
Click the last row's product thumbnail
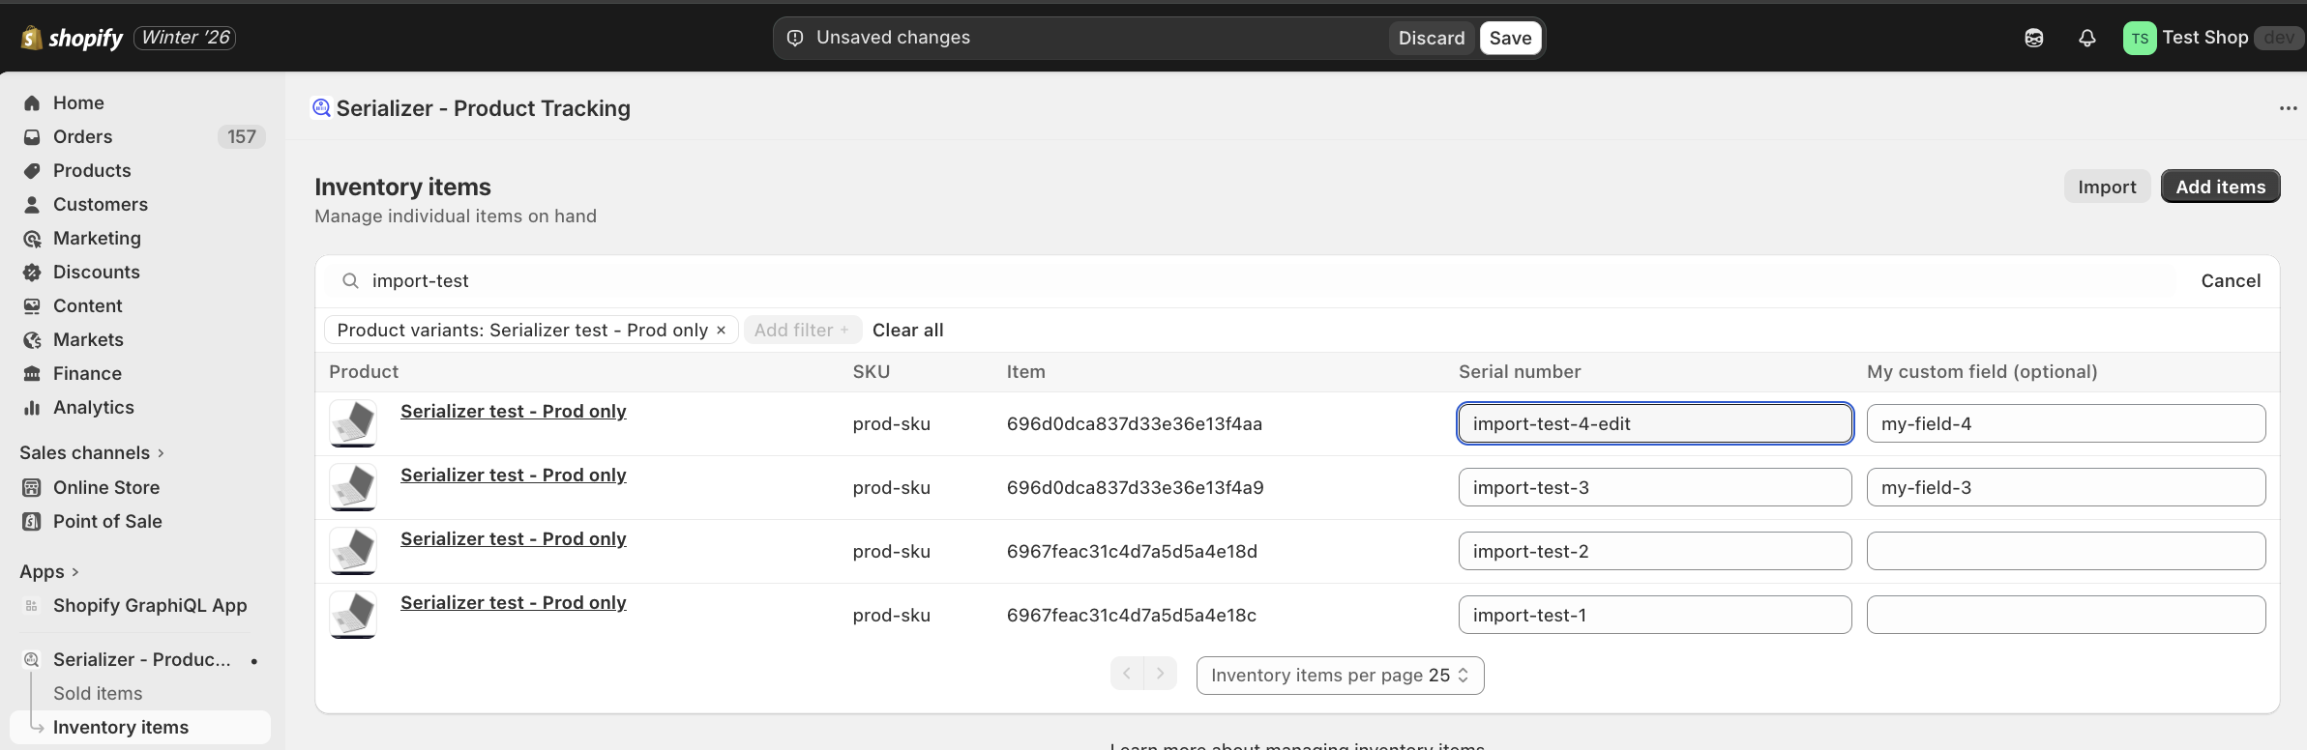click(x=353, y=615)
